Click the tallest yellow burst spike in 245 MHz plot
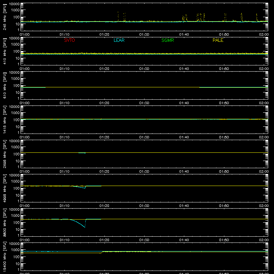The width and height of the screenshot is (274, 274). (x=118, y=16)
